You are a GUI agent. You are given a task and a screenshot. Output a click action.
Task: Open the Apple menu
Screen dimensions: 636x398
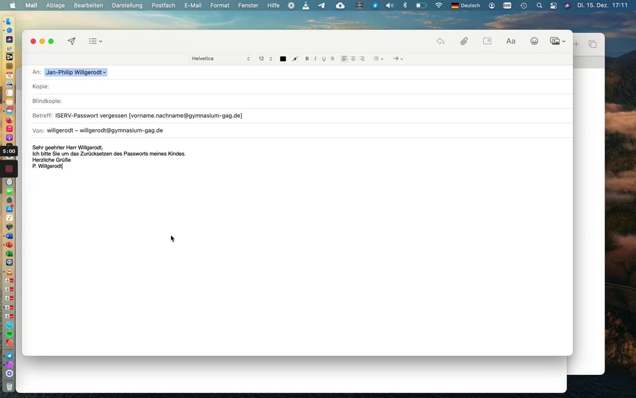click(x=13, y=6)
